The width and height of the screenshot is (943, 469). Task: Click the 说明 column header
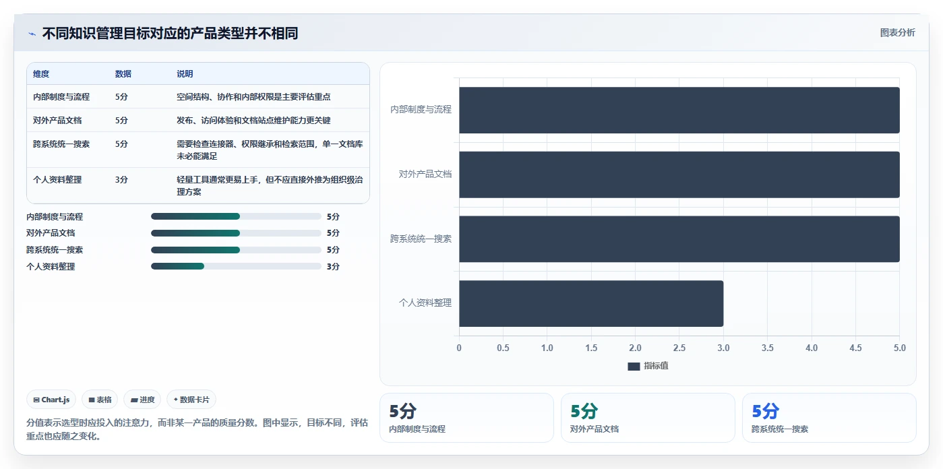[185, 74]
